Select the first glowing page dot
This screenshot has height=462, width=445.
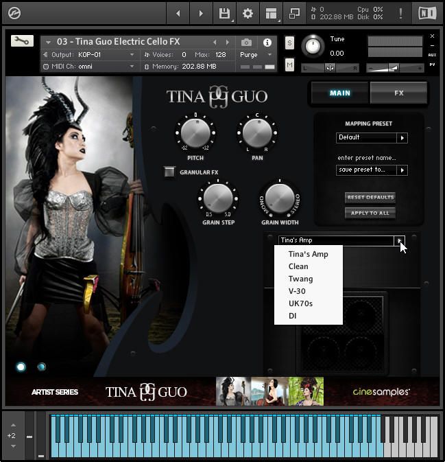coord(21,367)
